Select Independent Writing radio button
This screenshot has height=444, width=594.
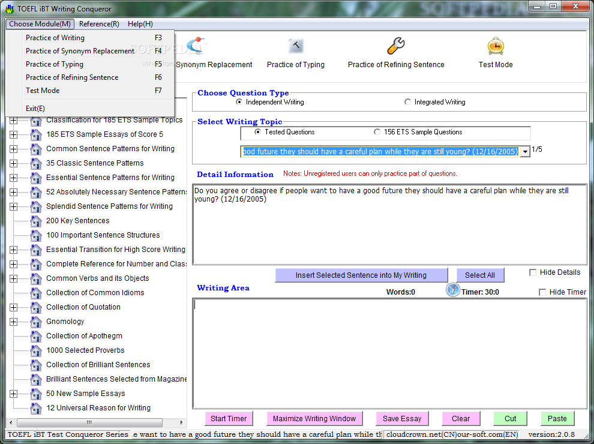239,102
